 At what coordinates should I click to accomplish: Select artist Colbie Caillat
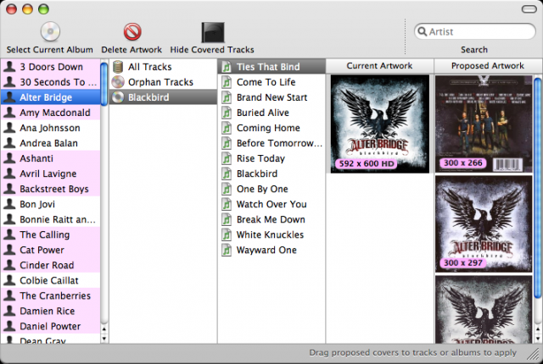[51, 280]
